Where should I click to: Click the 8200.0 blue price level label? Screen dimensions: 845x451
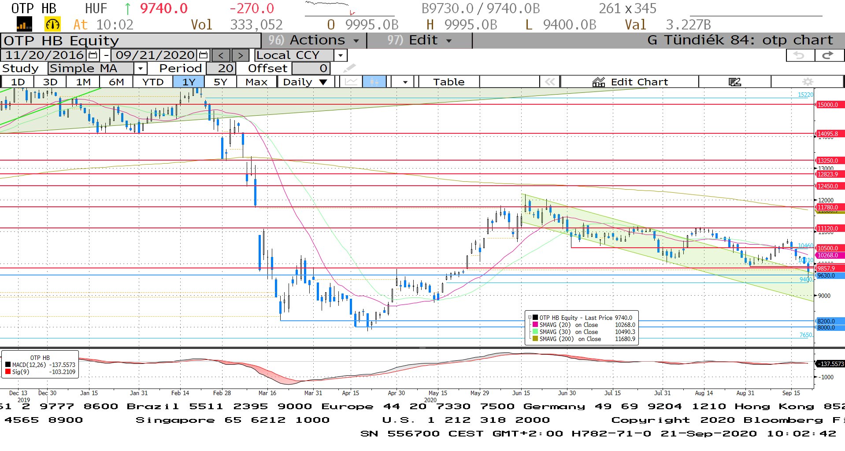(830, 321)
